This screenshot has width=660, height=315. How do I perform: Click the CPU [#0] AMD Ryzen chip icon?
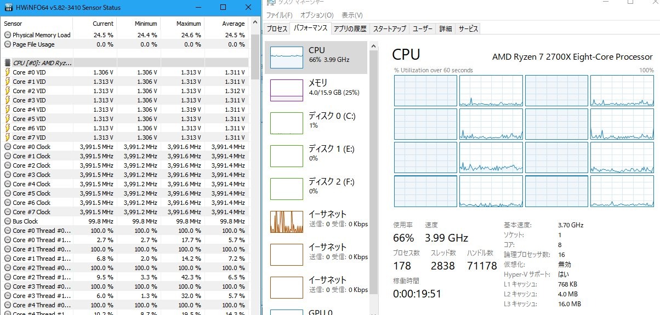pos(7,63)
